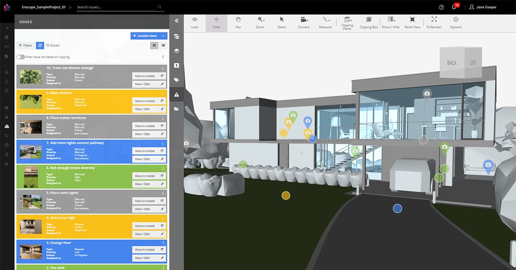Select the Orbit navigation tool
This screenshot has width=516, height=270.
[216, 22]
